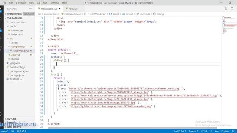Open the hinzie.com image URL link

(103, 103)
